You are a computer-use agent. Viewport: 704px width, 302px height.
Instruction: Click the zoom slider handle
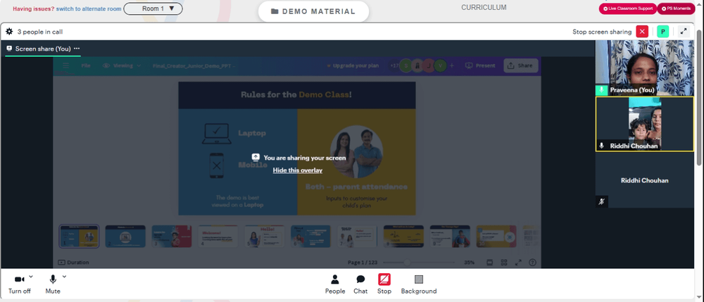[x=407, y=263]
